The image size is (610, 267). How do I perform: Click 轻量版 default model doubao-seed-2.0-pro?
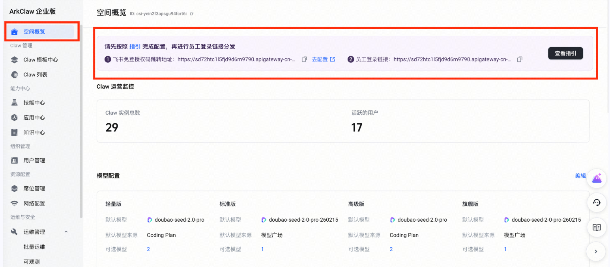pyautogui.click(x=176, y=220)
